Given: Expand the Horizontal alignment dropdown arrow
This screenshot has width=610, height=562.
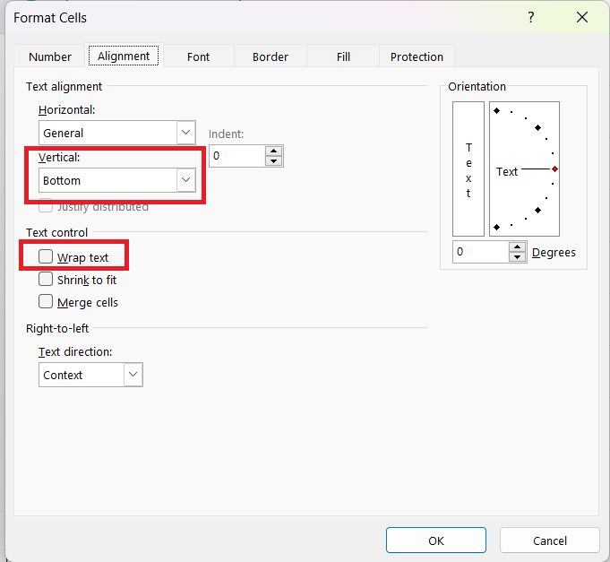Looking at the screenshot, I should click(x=186, y=133).
